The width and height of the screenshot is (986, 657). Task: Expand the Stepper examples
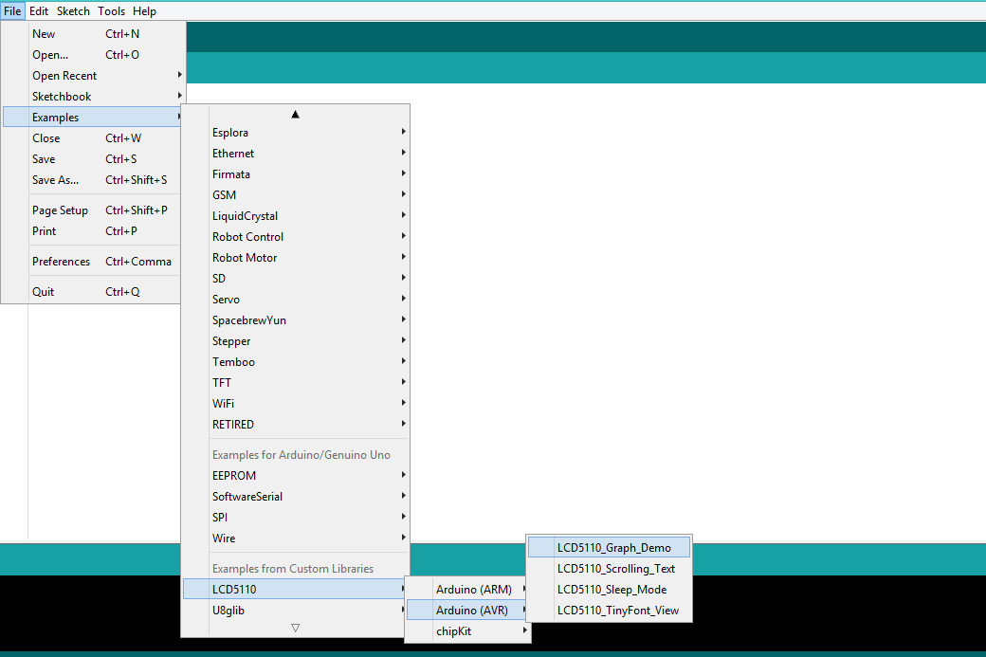296,340
